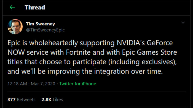Click the Thread header title
Screen dimensions: 193x108
(35, 7)
